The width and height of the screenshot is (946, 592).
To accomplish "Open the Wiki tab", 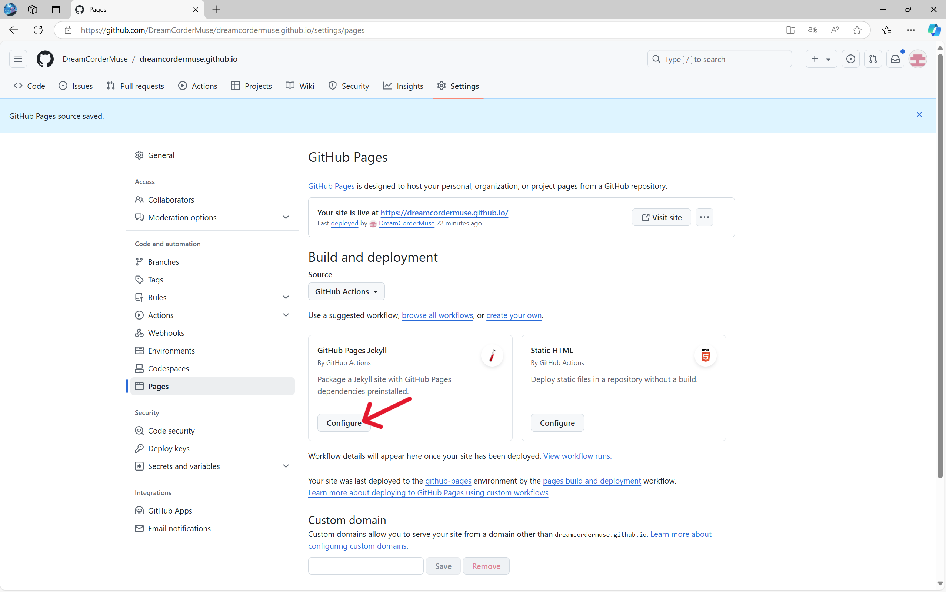I will click(300, 86).
